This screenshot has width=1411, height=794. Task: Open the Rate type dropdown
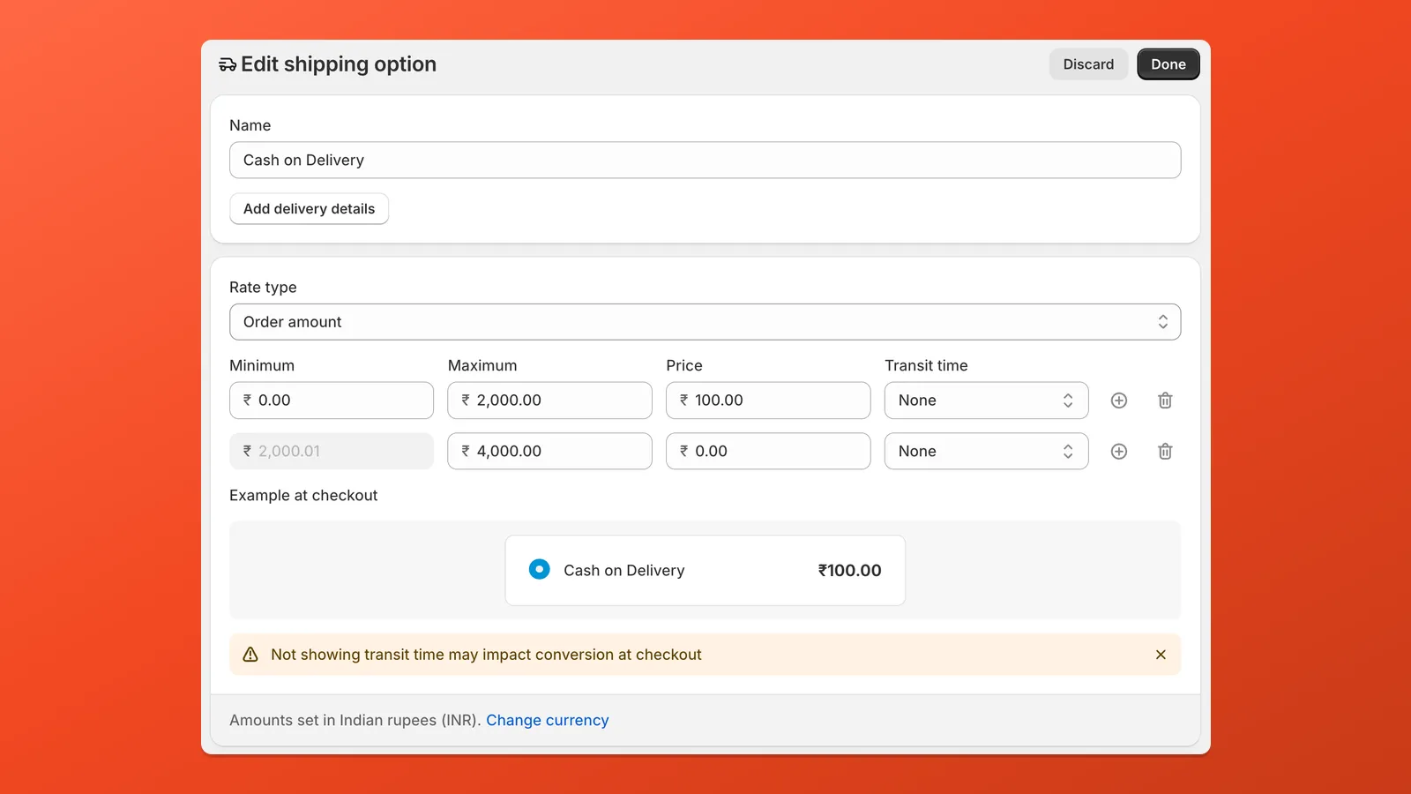tap(705, 321)
